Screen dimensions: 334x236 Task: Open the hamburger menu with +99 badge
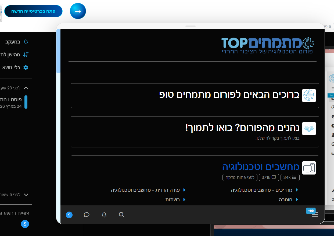pyautogui.click(x=315, y=215)
